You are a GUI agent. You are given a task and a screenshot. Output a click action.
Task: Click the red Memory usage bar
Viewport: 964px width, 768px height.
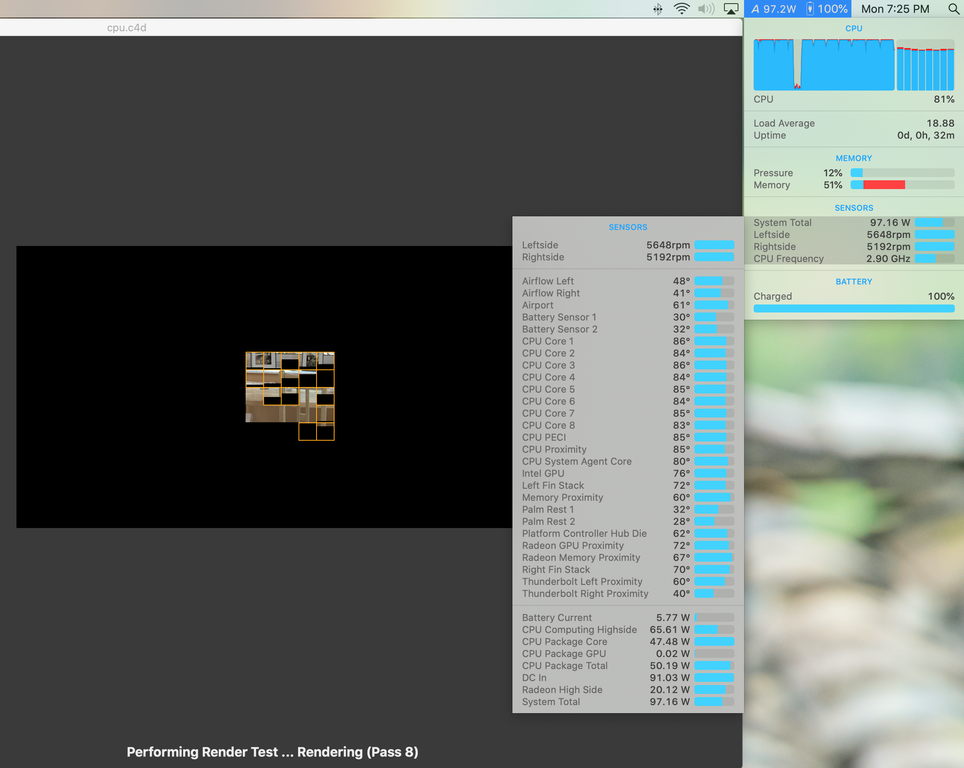(884, 185)
